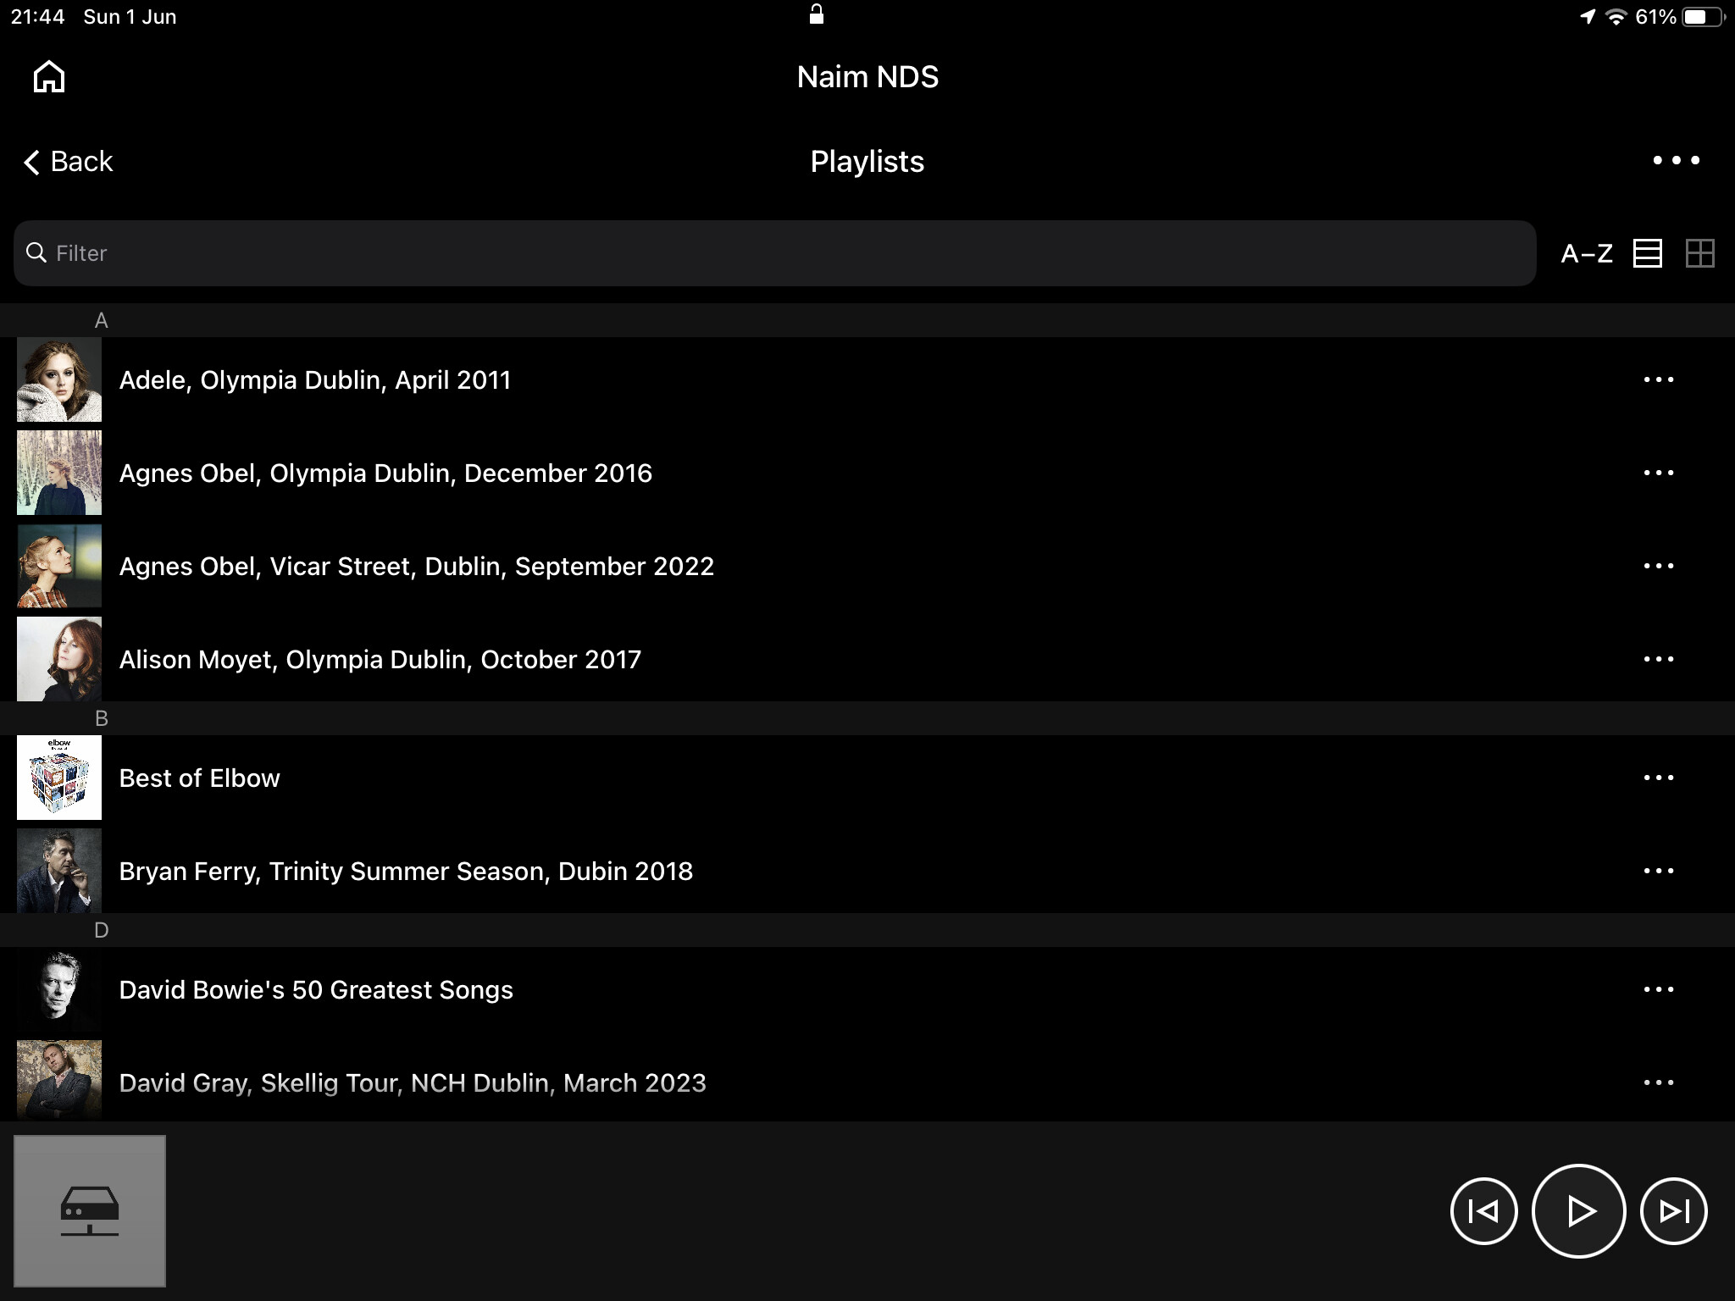1735x1301 pixels.
Task: Open the Playlists page options menu
Action: coord(1676,160)
